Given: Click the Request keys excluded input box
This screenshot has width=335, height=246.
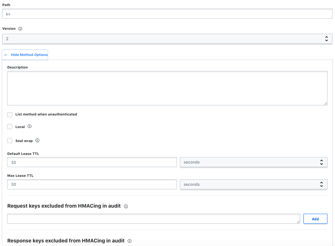Looking at the screenshot, I should click(x=154, y=219).
